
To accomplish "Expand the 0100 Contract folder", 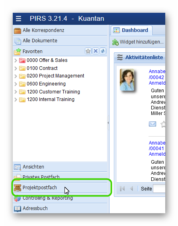I will tap(16, 68).
